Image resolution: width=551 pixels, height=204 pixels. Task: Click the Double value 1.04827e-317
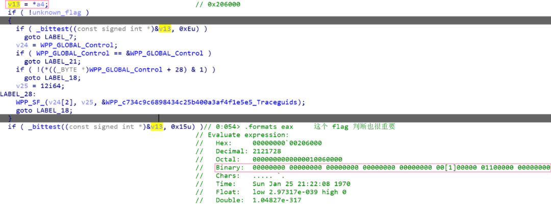(x=277, y=200)
